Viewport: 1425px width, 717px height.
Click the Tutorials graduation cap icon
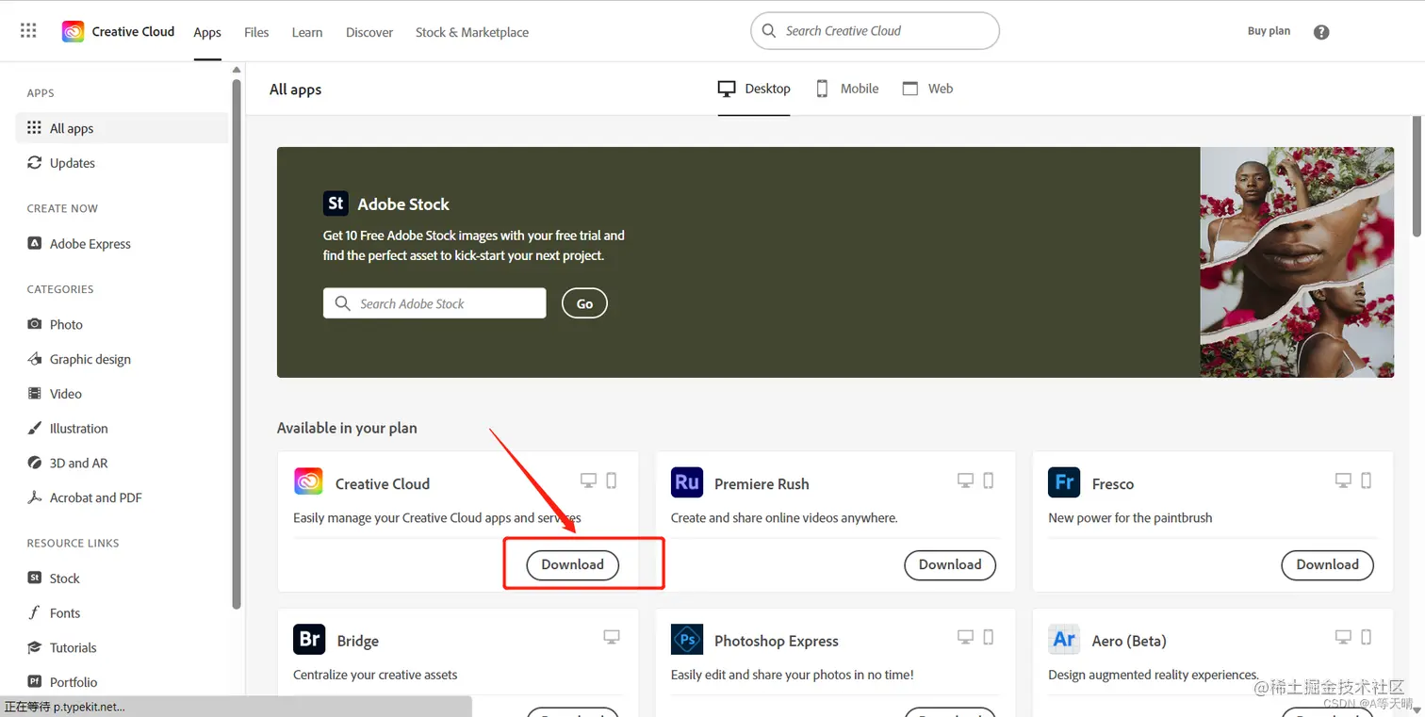pos(34,647)
